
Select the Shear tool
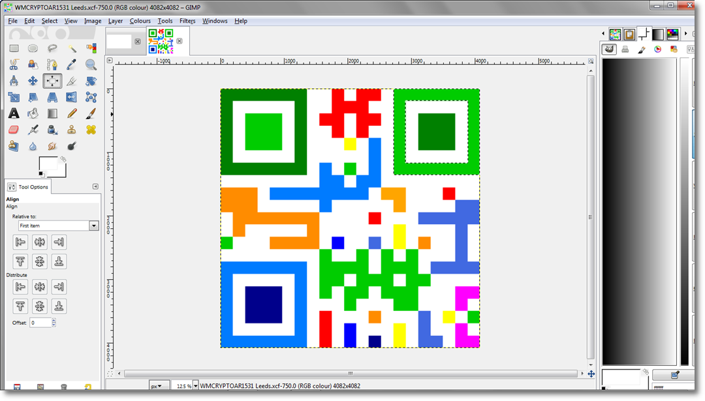click(33, 97)
